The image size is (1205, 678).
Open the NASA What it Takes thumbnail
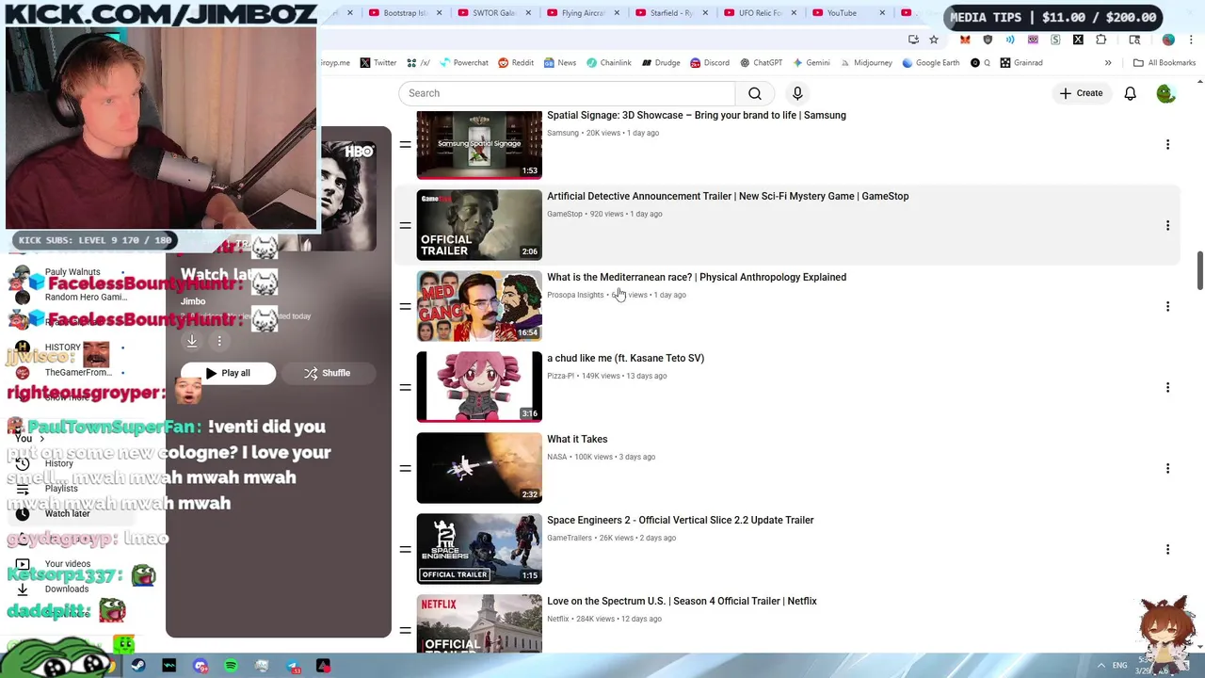[479, 468]
